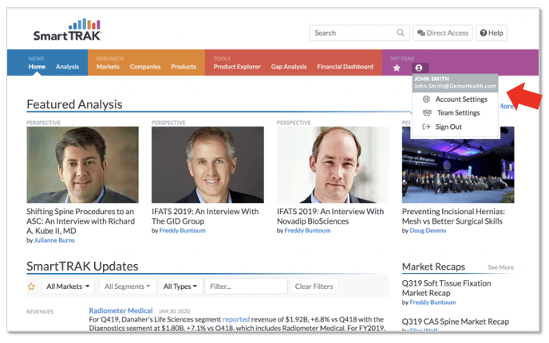The height and width of the screenshot is (343, 549).
Task: Click the Help question mark icon
Action: pos(484,33)
